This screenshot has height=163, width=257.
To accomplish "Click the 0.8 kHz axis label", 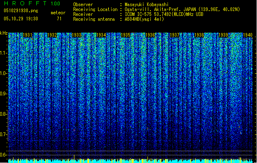I will coord(4,114).
